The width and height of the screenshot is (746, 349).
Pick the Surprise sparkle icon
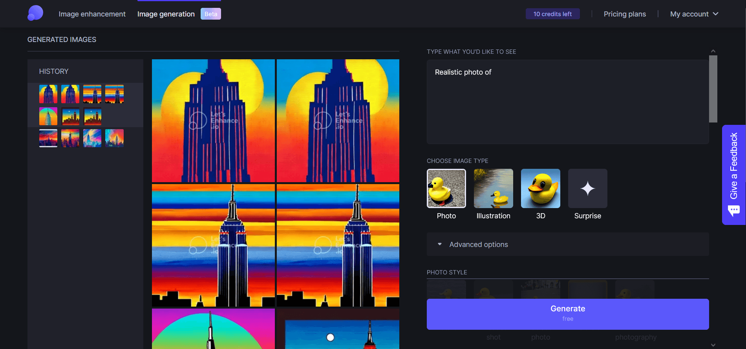pos(587,188)
